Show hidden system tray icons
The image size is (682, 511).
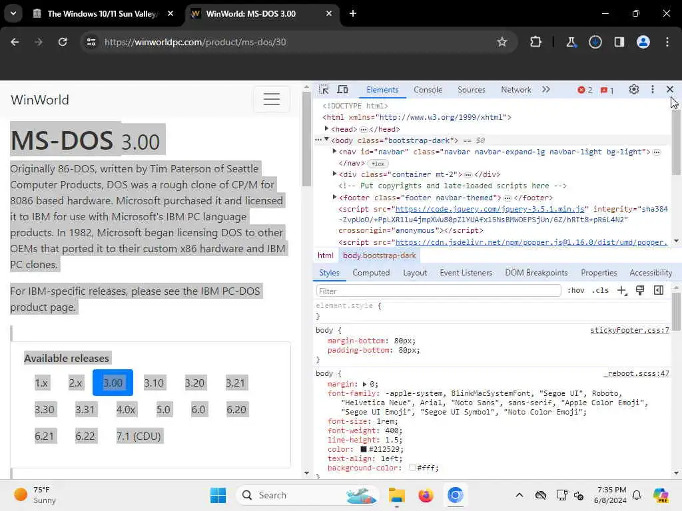click(519, 495)
